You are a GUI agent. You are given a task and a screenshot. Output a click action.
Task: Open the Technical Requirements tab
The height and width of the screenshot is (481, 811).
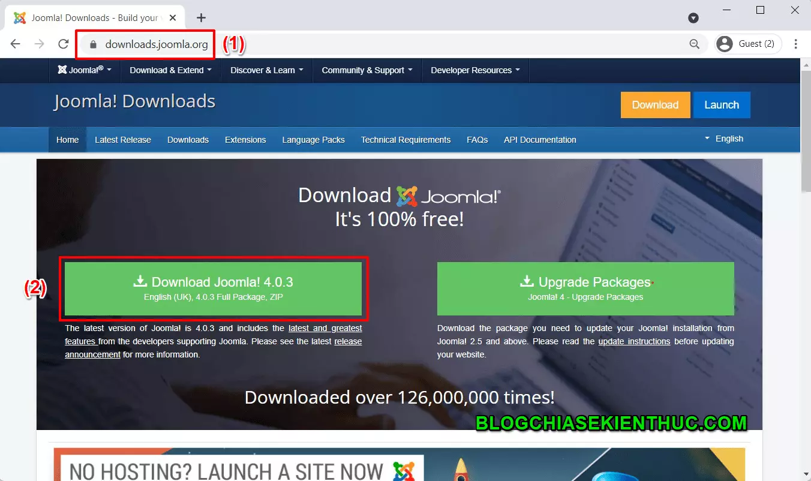click(x=405, y=140)
